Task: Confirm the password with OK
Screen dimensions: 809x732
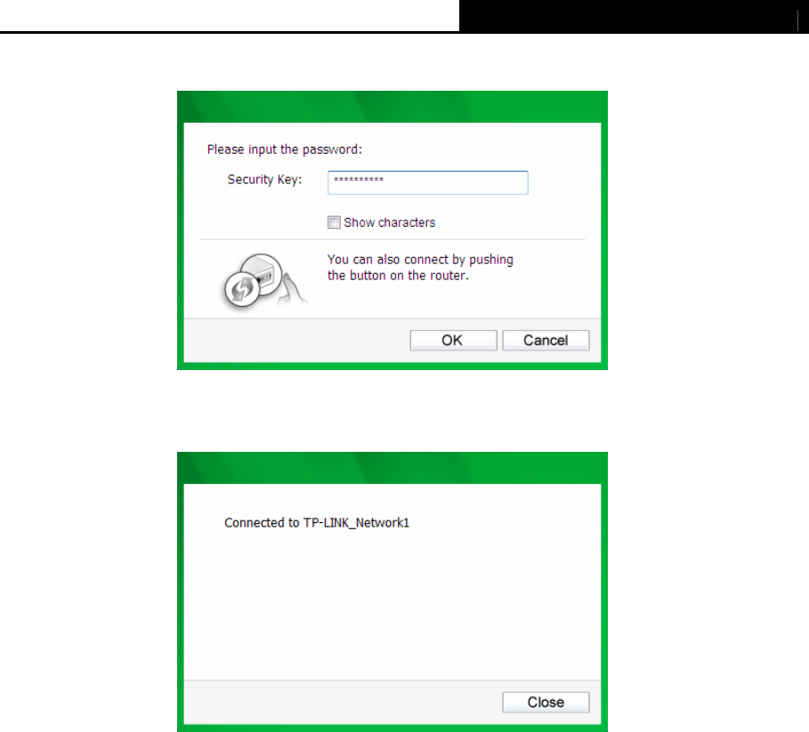Action: click(x=454, y=341)
